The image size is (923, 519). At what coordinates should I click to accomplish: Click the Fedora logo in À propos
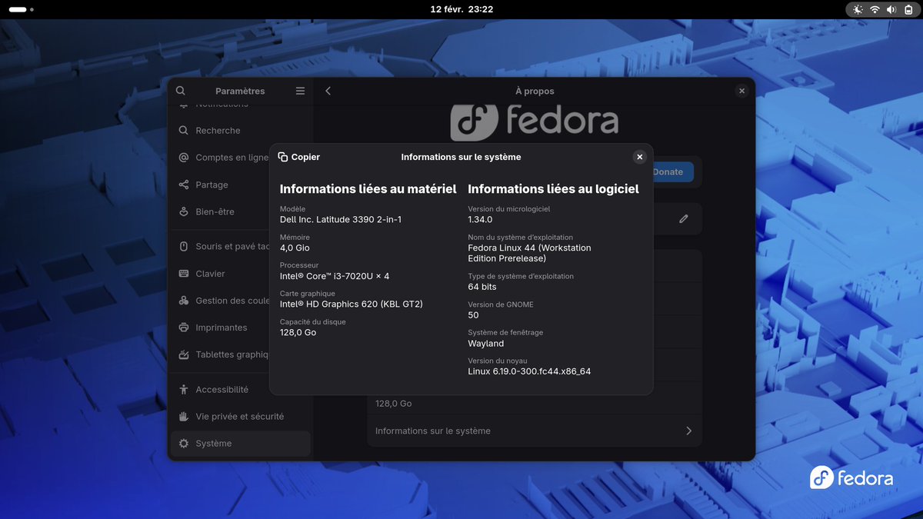coord(534,121)
